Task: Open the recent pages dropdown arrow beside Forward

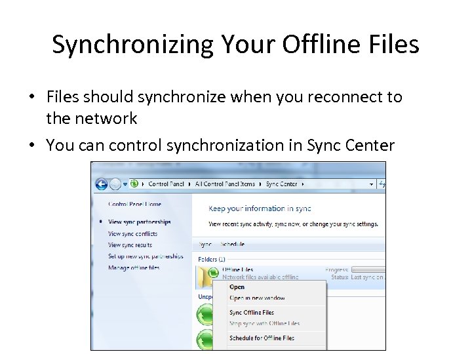Action: click(x=125, y=184)
